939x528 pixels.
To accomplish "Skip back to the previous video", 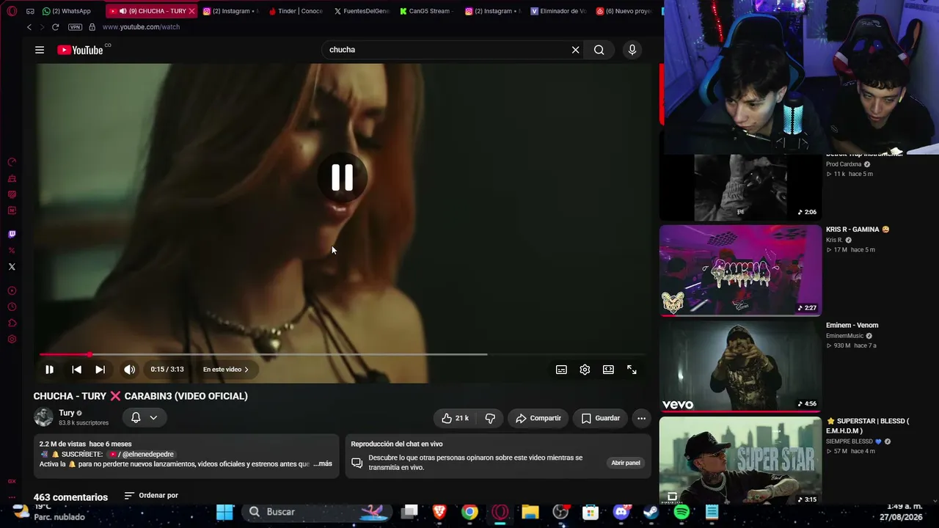I will (76, 370).
